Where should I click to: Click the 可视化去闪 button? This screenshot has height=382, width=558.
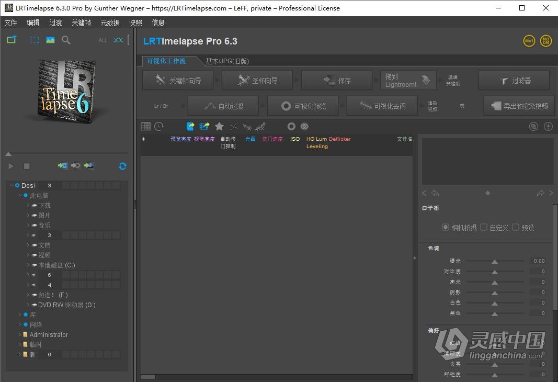pos(382,106)
